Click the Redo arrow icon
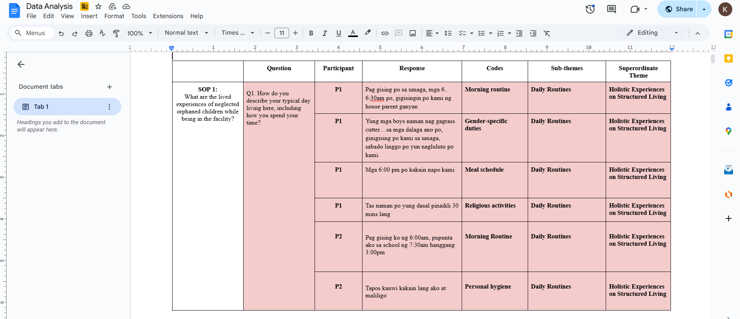 (x=75, y=33)
